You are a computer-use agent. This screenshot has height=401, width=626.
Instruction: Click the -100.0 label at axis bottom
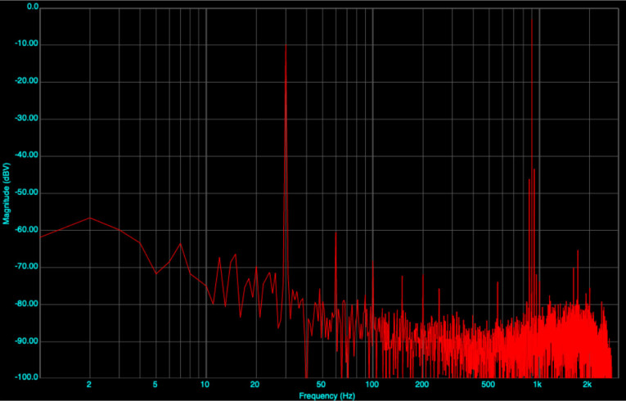coord(26,377)
